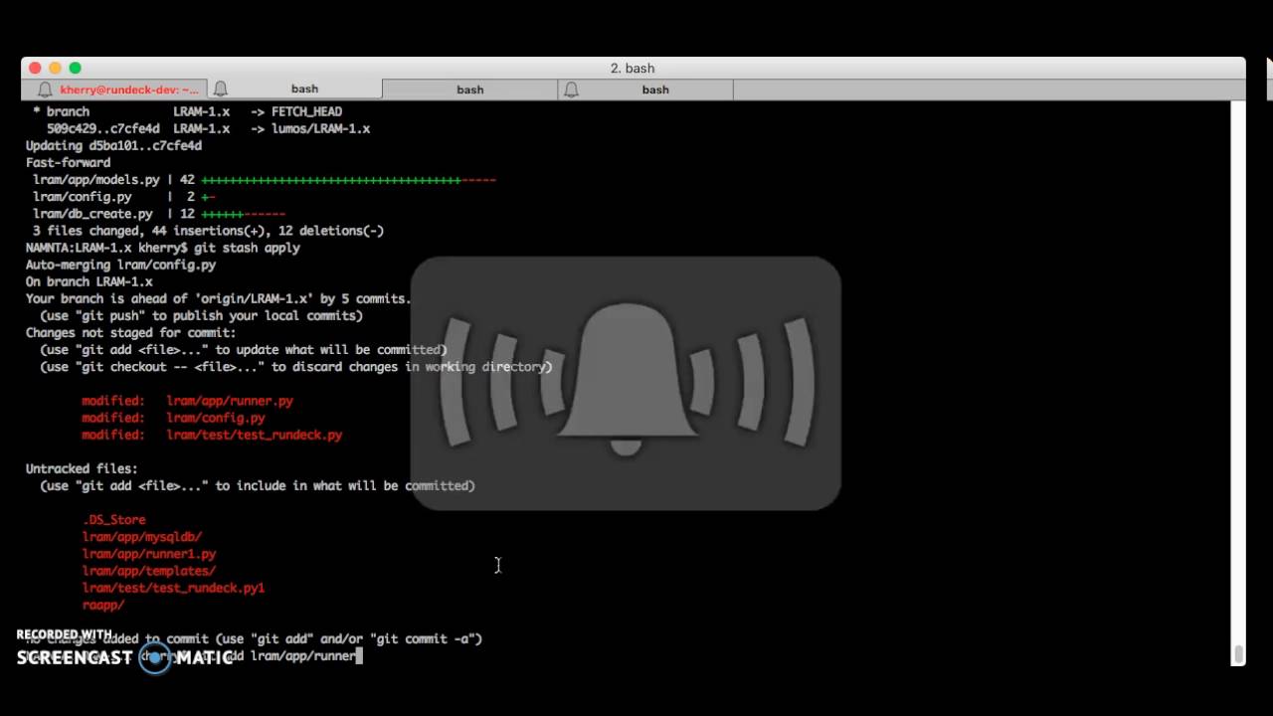Click the 'Untracked files:' heading
This screenshot has height=716, width=1273.
tap(82, 468)
